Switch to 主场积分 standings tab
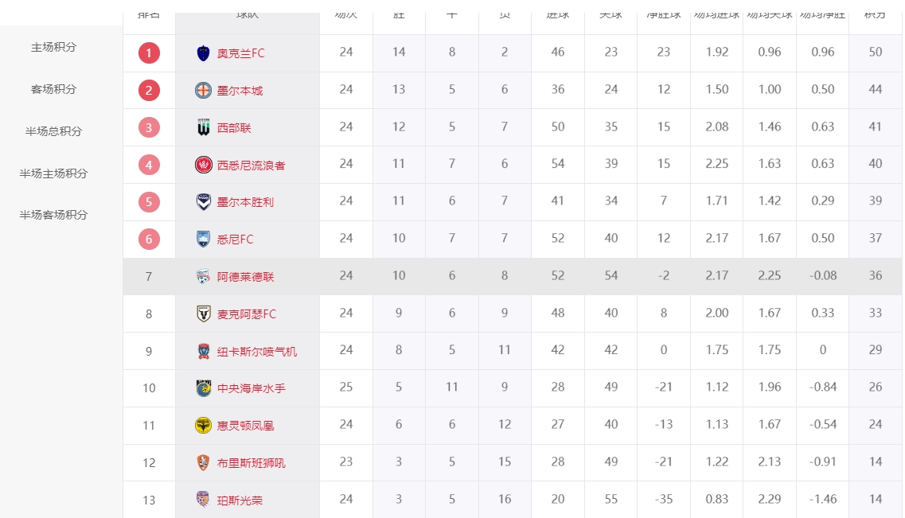The width and height of the screenshot is (905, 518). coord(54,48)
